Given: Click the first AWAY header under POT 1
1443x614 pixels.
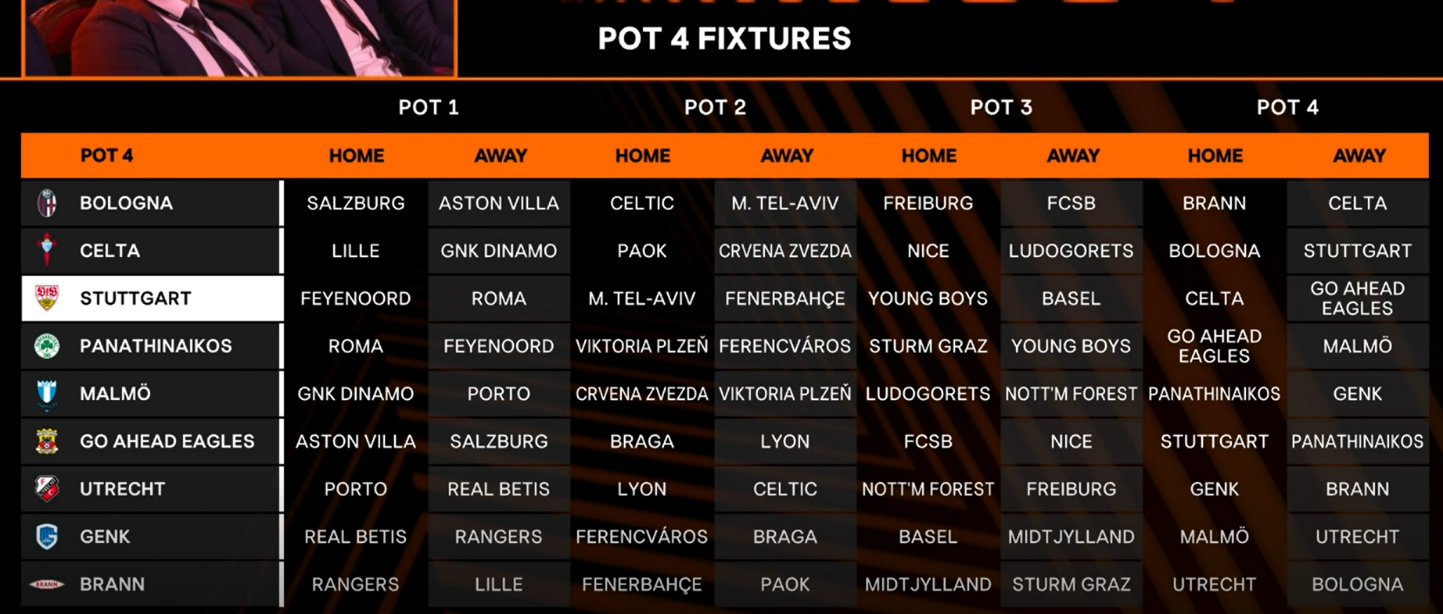Looking at the screenshot, I should coord(501,155).
